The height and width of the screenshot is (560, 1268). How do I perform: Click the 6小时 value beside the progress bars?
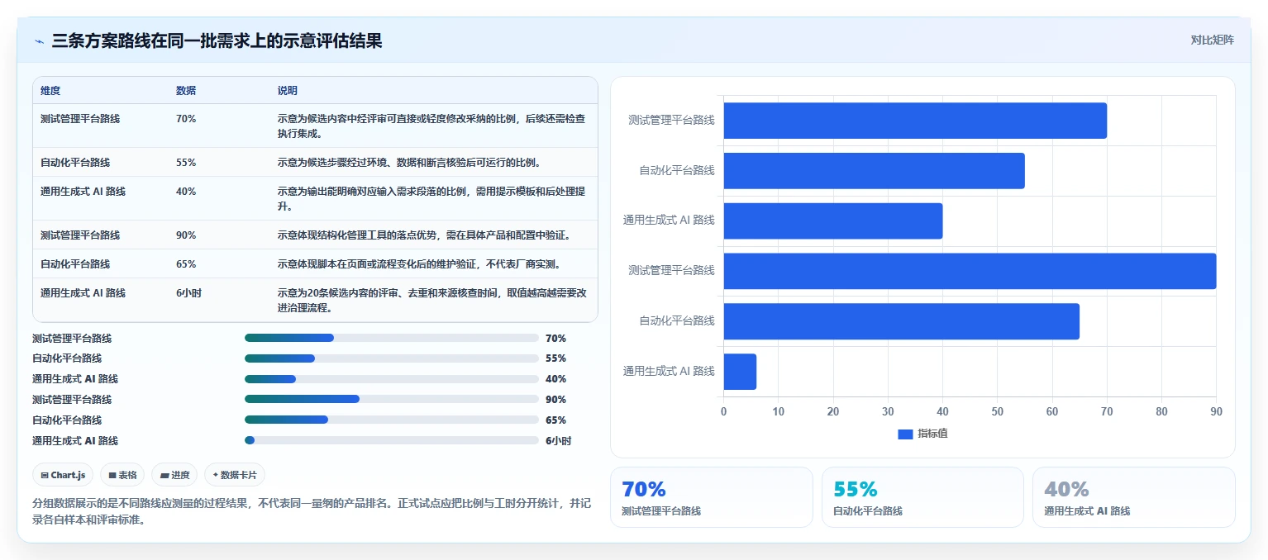pos(558,440)
